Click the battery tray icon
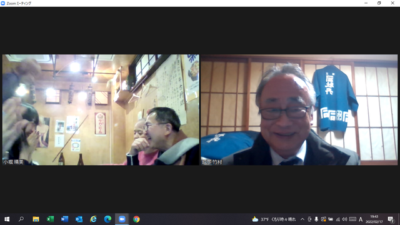The height and width of the screenshot is (225, 400). coord(331,219)
